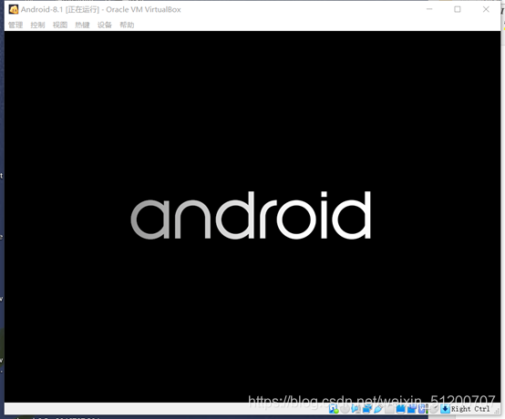Maximize the Android-8.1 VirtualBox window
The width and height of the screenshot is (505, 419).
[x=458, y=9]
